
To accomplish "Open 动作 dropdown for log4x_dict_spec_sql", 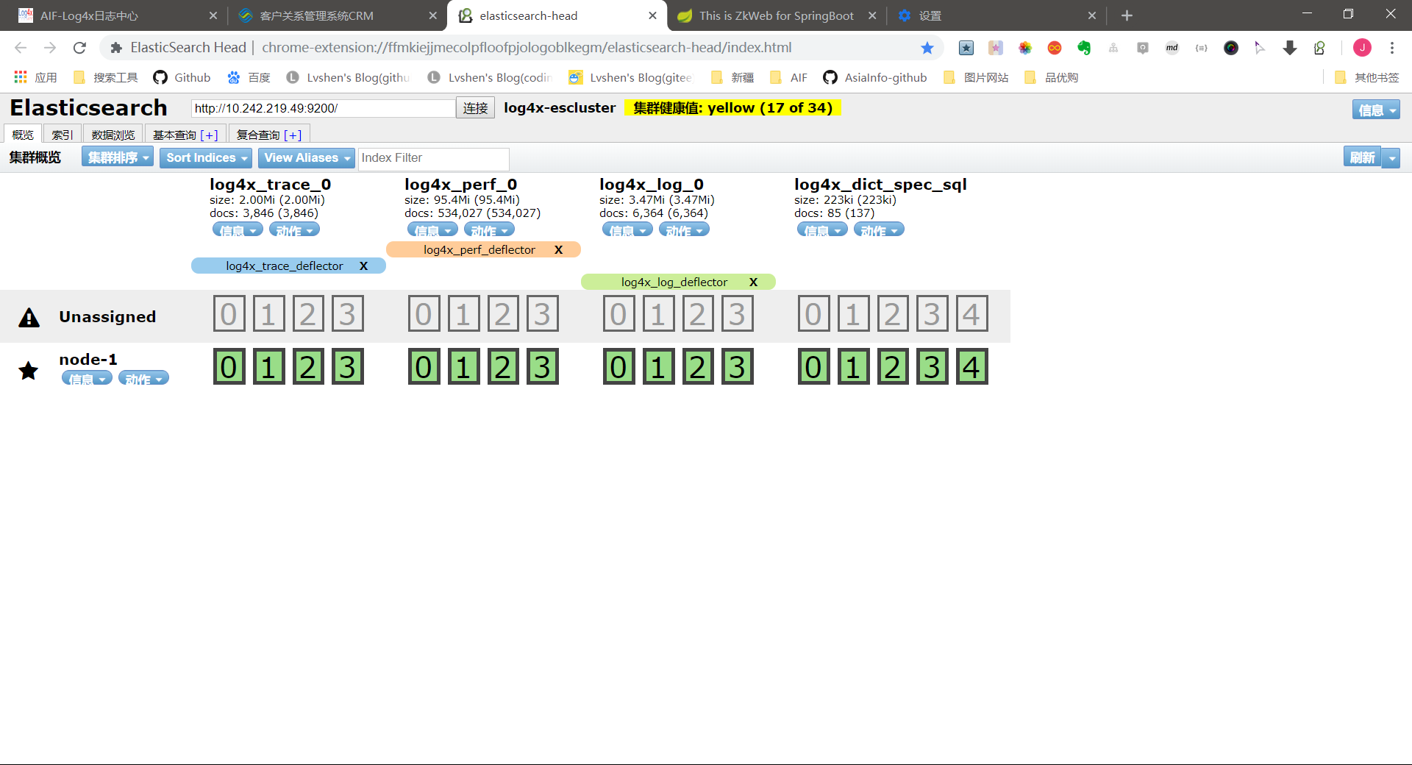I will [879, 230].
